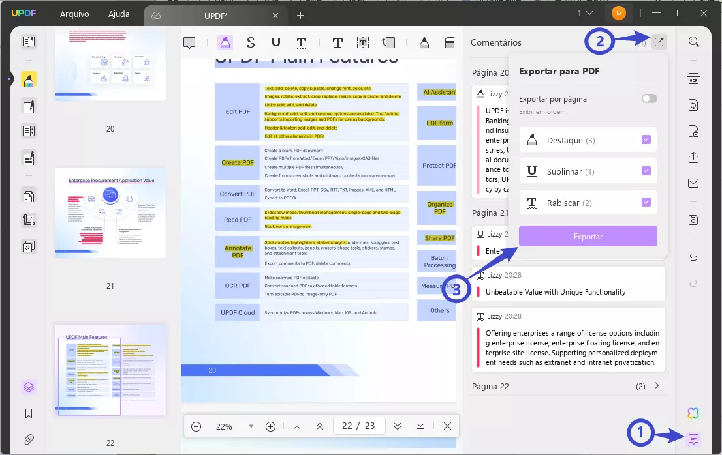Open the zoom percentage dropdown

(251, 426)
